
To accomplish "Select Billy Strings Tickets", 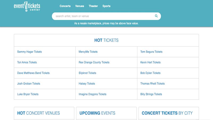I will pyautogui.click(x=151, y=94).
